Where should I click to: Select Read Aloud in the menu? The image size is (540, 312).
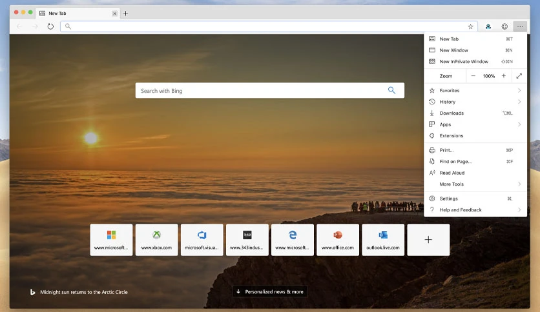click(475, 173)
